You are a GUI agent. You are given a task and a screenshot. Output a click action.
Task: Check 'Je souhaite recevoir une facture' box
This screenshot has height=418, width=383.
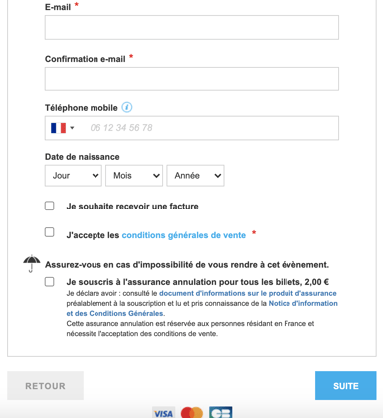tap(50, 206)
